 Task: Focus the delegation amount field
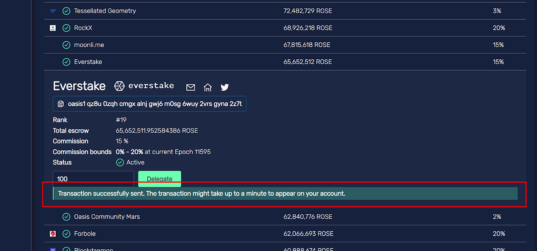click(x=93, y=179)
